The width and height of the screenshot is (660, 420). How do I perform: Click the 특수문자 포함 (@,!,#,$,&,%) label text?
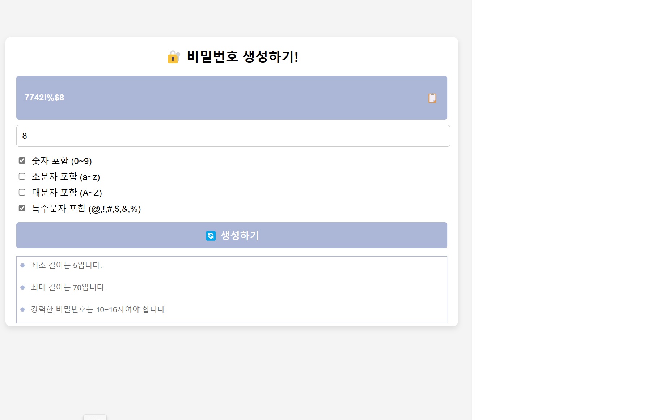point(86,209)
